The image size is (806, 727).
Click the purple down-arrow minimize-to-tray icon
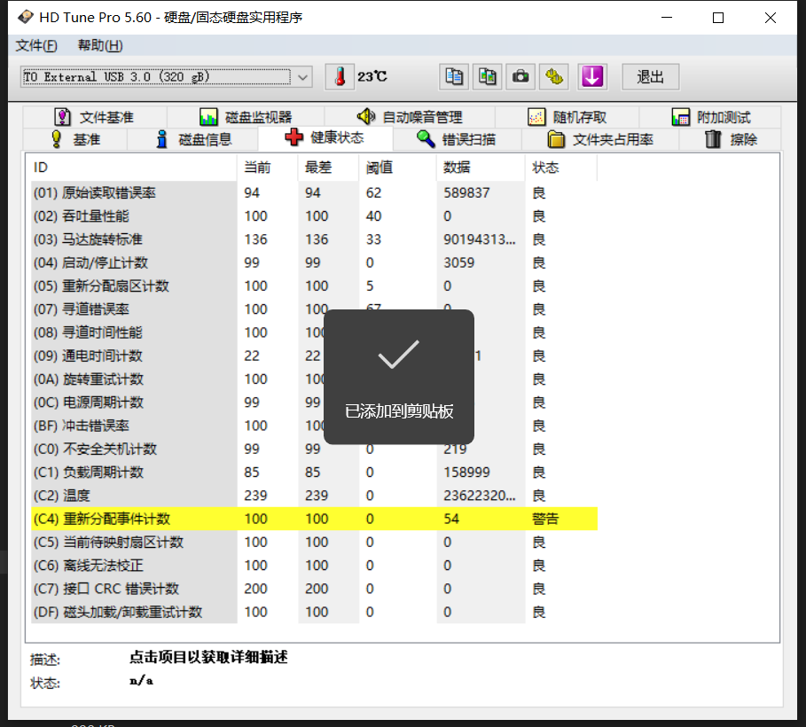point(591,77)
